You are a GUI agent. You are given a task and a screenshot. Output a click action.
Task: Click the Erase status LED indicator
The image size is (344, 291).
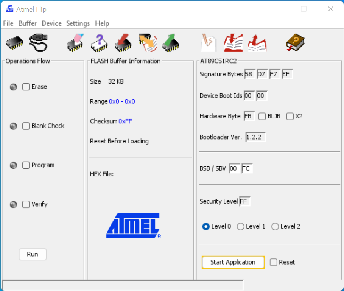pyautogui.click(x=13, y=87)
